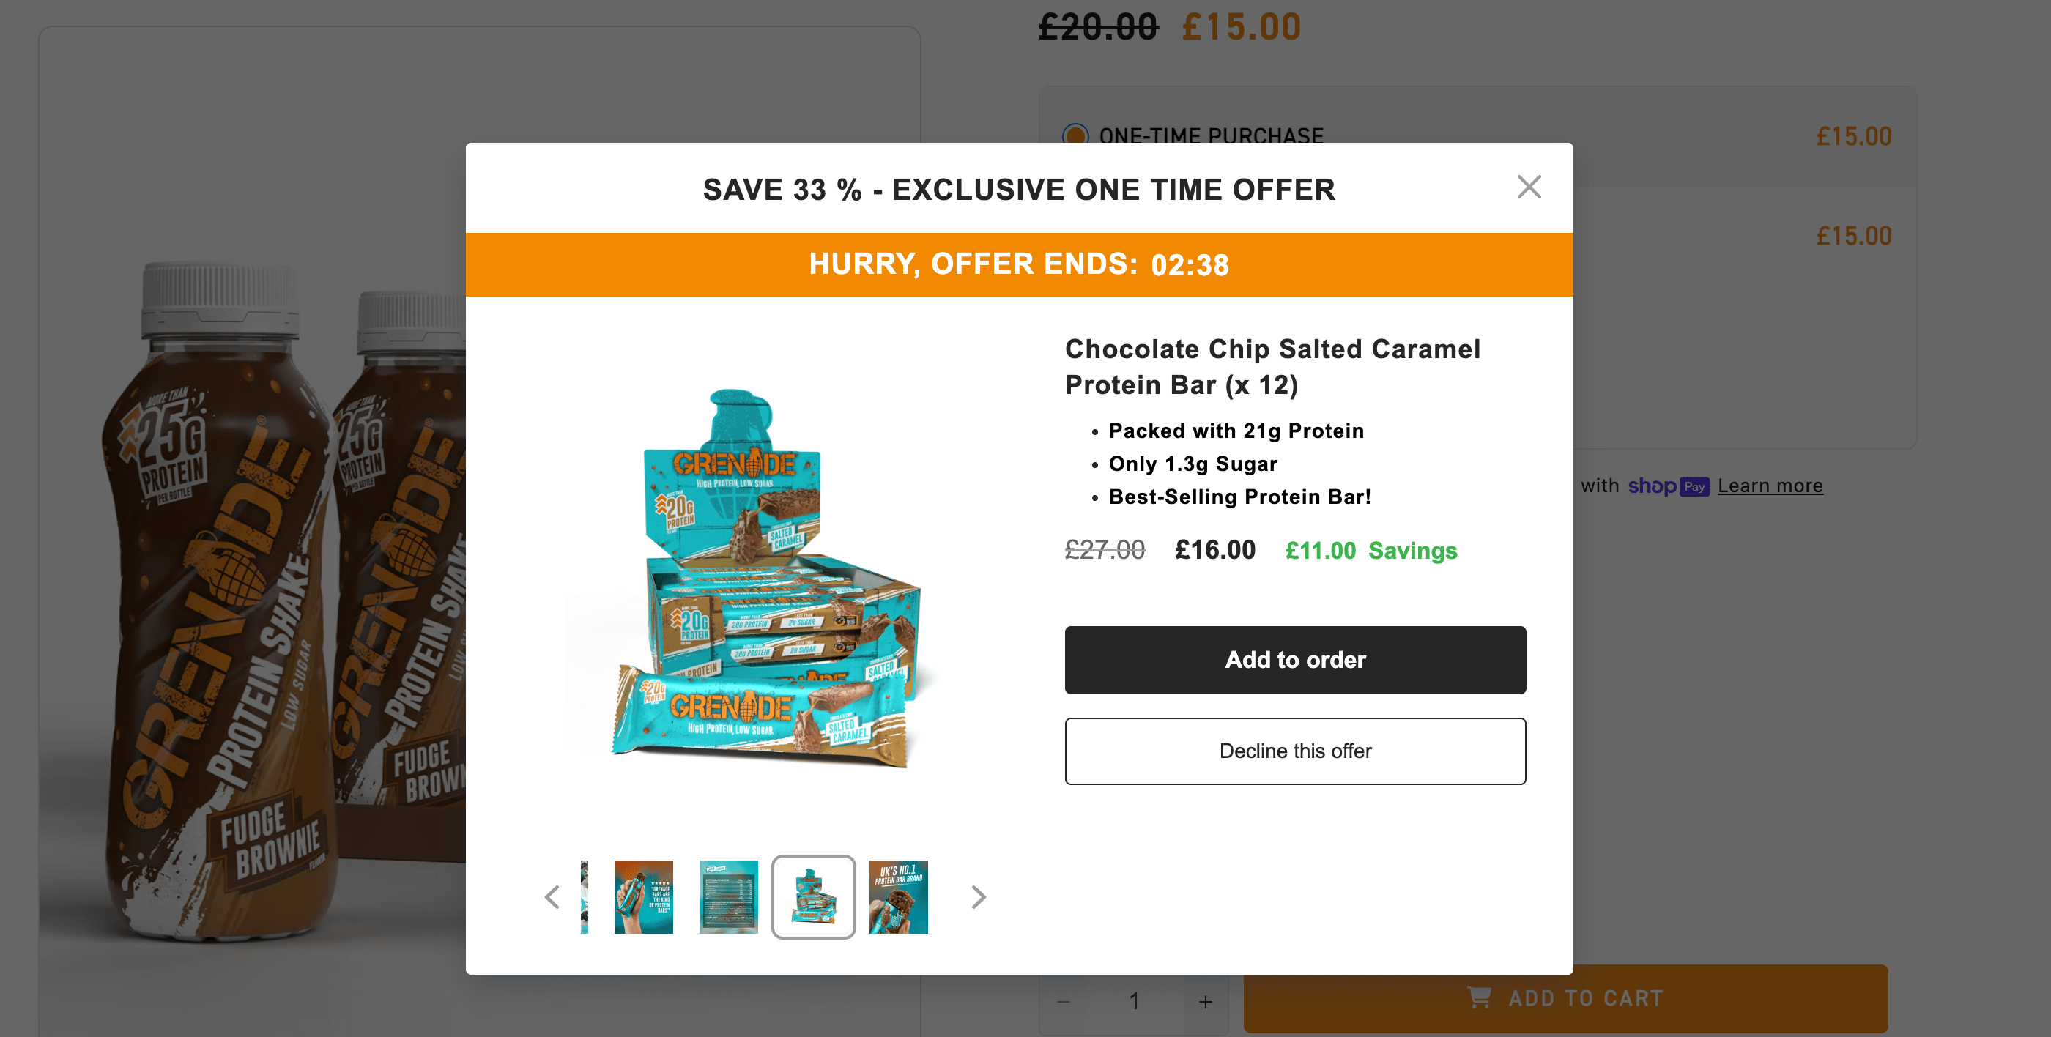The height and width of the screenshot is (1037, 2051).
Task: Show the previous product image
Action: click(x=552, y=897)
